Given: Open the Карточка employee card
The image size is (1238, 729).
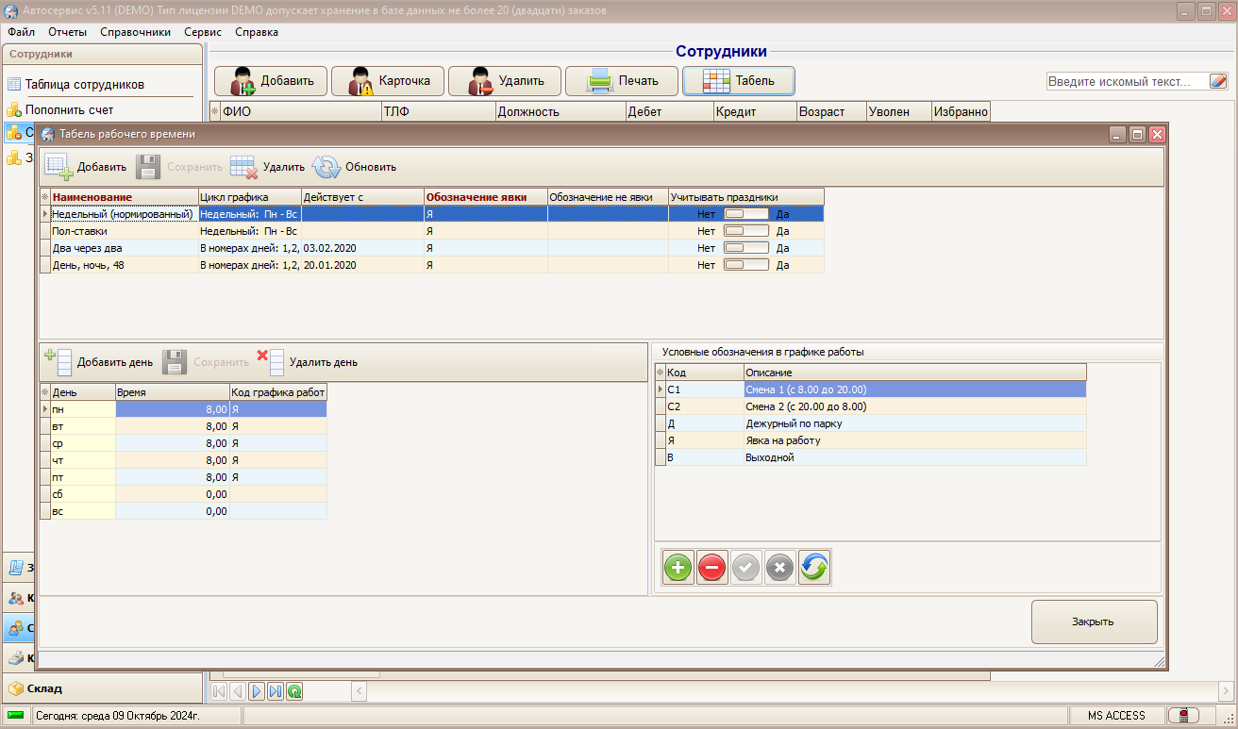Looking at the screenshot, I should (x=387, y=81).
